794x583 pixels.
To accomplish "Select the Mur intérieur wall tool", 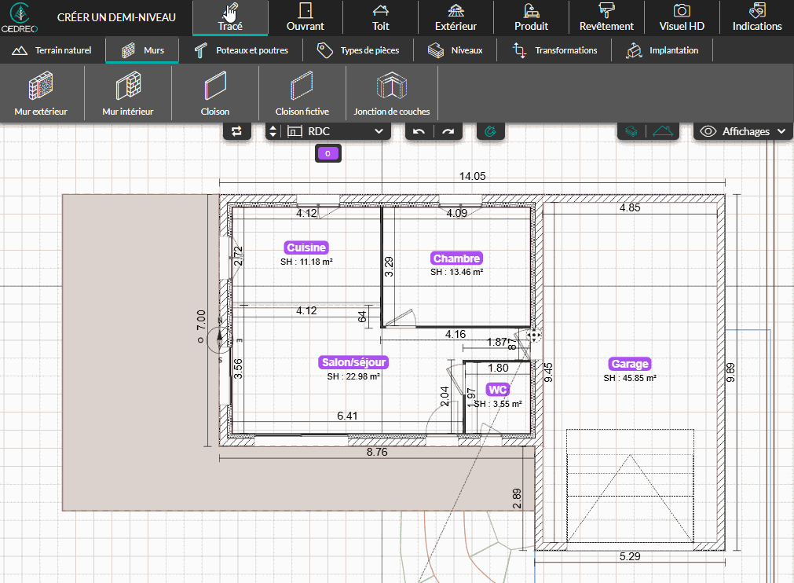I will coord(127,93).
